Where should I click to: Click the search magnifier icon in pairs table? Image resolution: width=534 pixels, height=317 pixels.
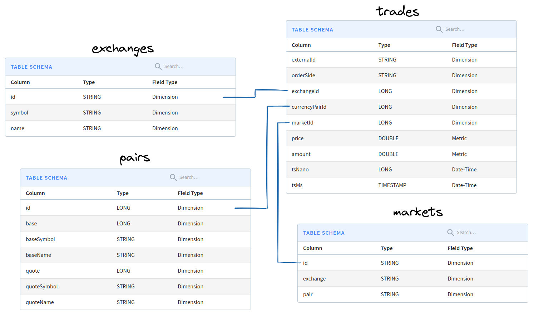click(x=173, y=177)
